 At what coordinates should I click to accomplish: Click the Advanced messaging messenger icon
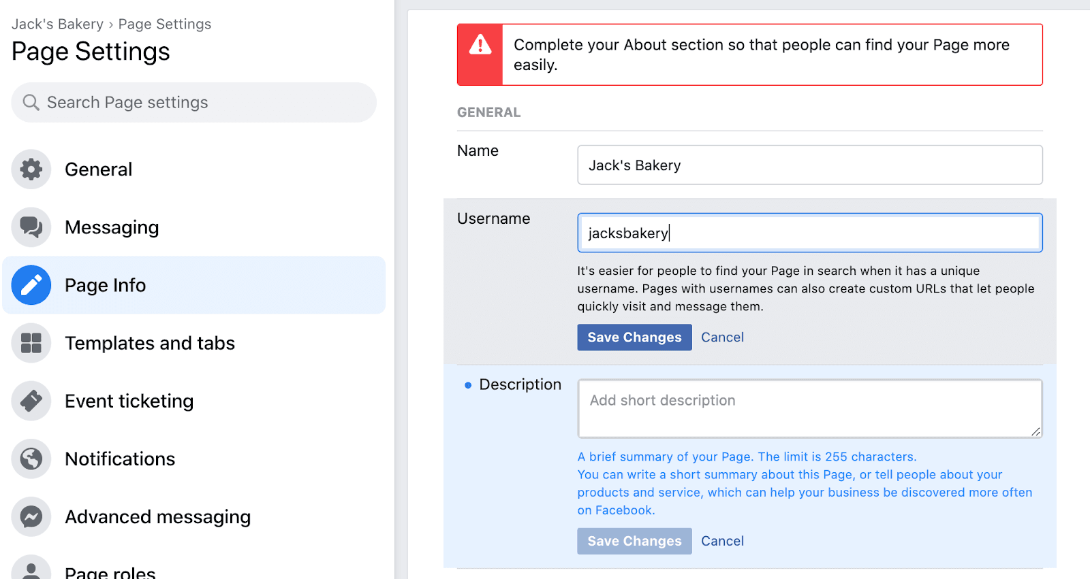[x=31, y=517]
